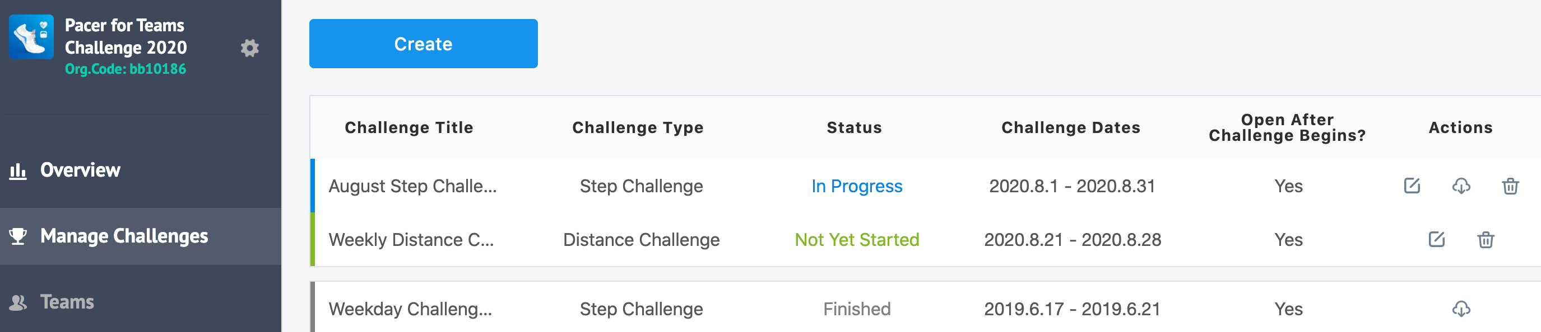The image size is (1541, 332).
Task: Open the August Step Challenge title
Action: tap(412, 186)
